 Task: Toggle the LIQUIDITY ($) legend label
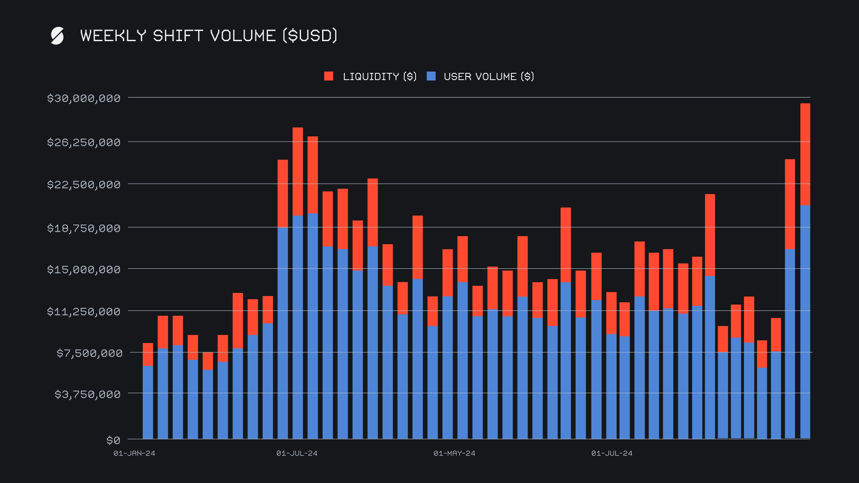379,76
